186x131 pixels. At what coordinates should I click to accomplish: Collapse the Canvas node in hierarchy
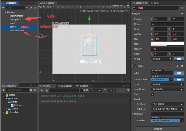pyautogui.click(x=6, y=12)
